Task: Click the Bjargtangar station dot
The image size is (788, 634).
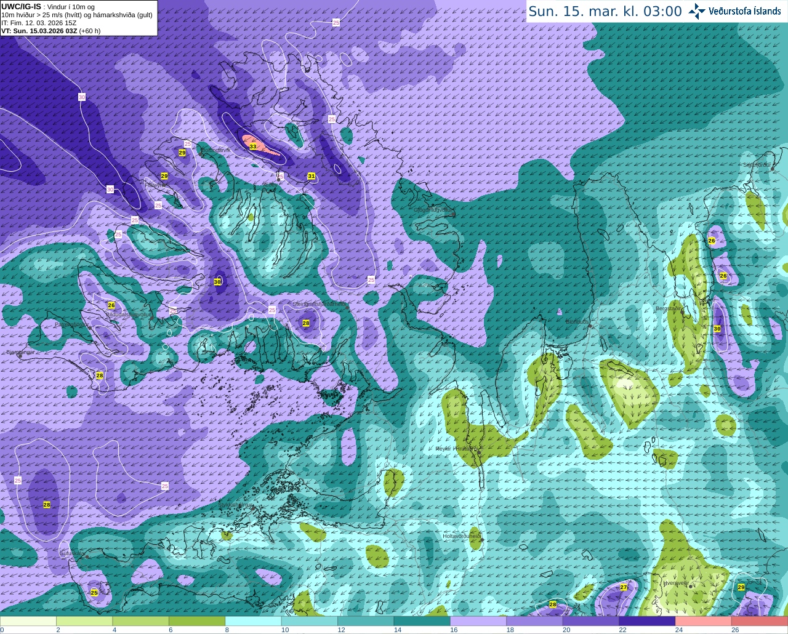Action: coord(20,355)
